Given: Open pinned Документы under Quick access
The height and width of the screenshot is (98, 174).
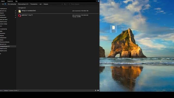Looking at the screenshot, I should point(2,15).
